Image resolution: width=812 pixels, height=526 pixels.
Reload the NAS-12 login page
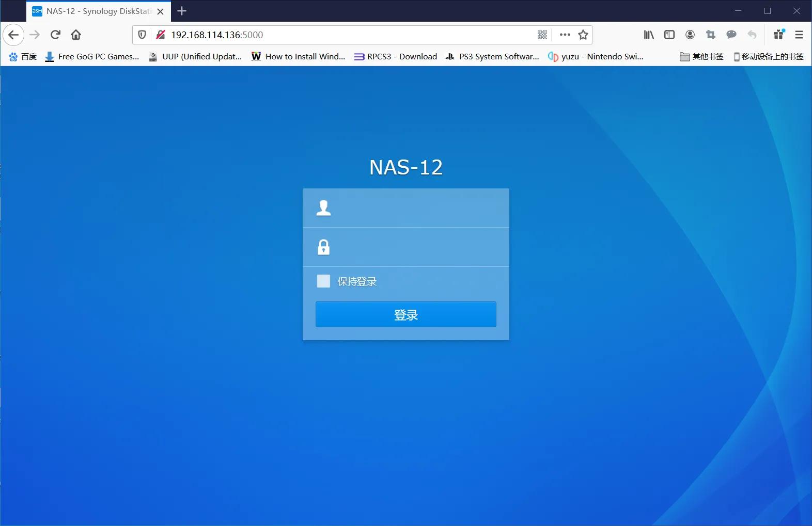(55, 35)
